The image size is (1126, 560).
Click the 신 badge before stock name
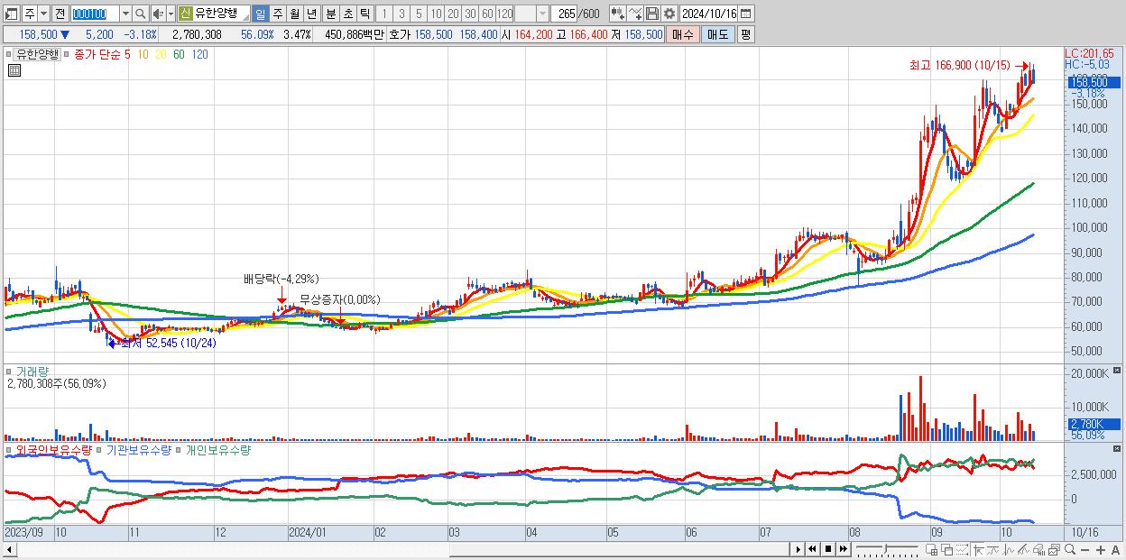[185, 14]
